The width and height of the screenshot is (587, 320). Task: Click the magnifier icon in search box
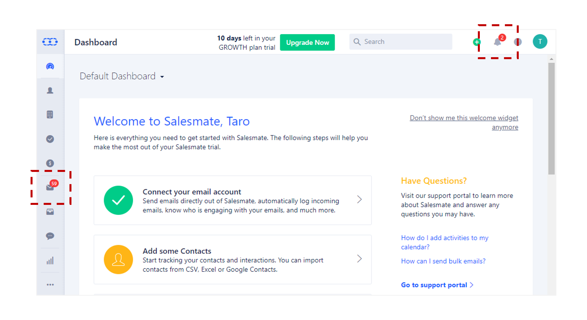coord(357,42)
